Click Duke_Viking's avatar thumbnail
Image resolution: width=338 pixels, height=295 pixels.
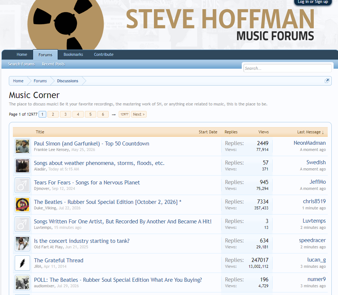click(x=22, y=205)
